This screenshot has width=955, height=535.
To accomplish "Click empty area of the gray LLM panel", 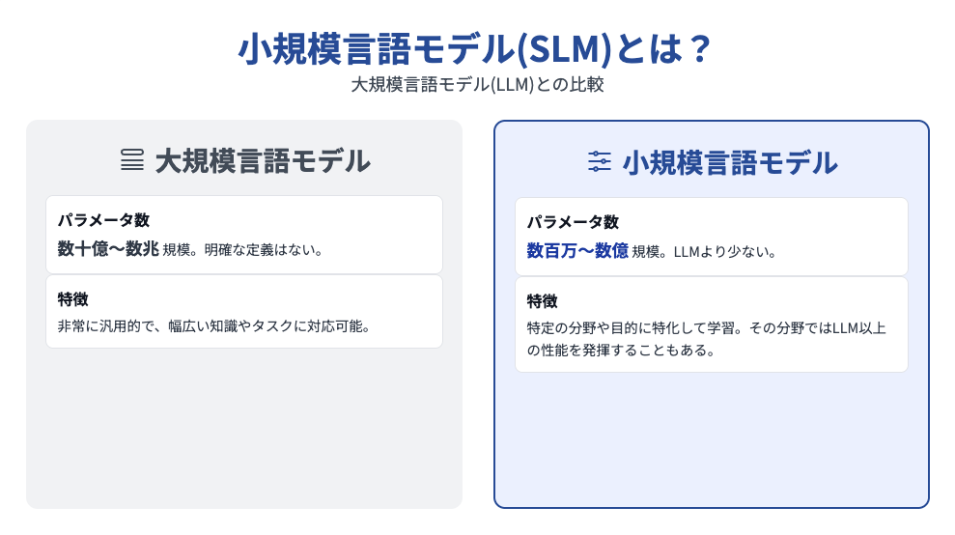I will tap(243, 427).
